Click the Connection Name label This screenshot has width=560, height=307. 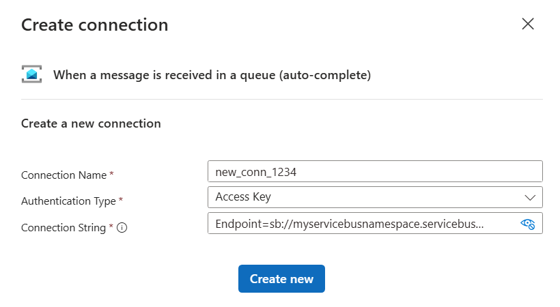[x=64, y=175]
